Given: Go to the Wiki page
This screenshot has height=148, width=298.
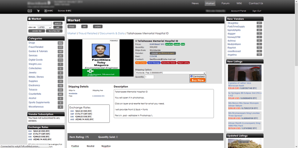Looking at the screenshot, I should [x=239, y=3].
